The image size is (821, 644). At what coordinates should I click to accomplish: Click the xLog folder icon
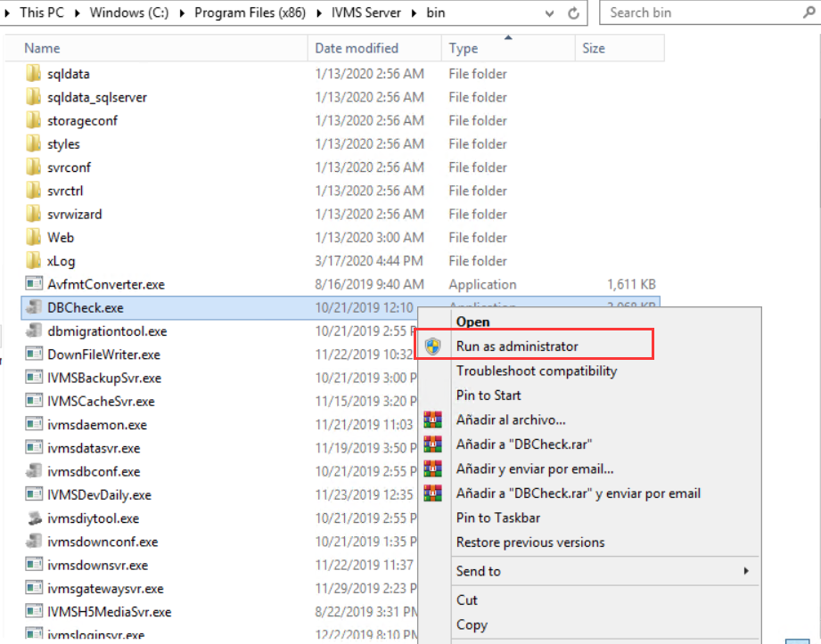[x=34, y=260]
